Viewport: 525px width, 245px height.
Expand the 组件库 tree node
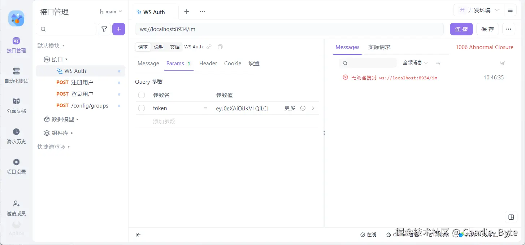point(58,133)
